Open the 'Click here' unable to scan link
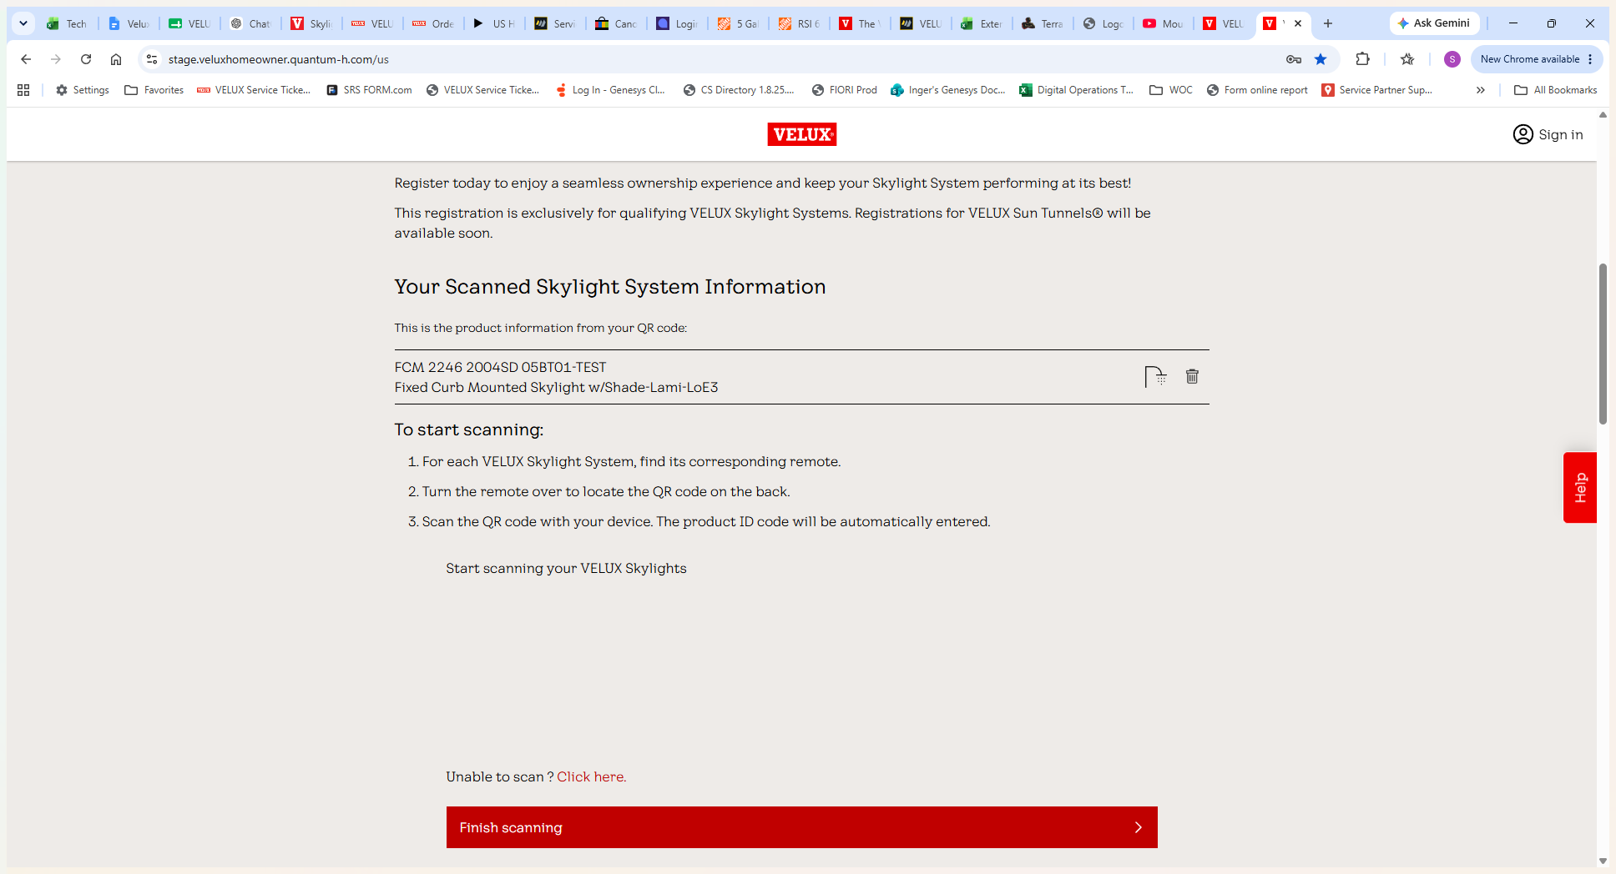Screen dimensions: 1616x874 click(x=592, y=776)
